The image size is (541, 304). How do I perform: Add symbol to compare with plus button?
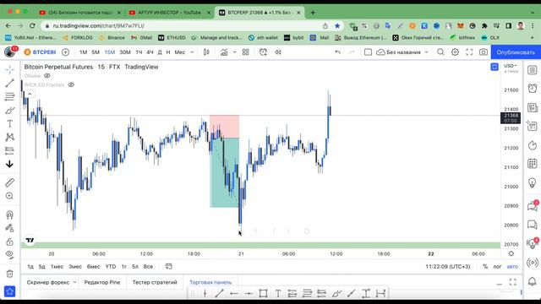[65, 52]
